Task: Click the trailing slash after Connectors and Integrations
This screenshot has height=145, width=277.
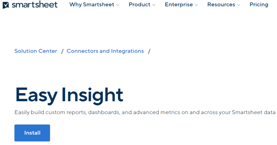Action: pyautogui.click(x=149, y=51)
